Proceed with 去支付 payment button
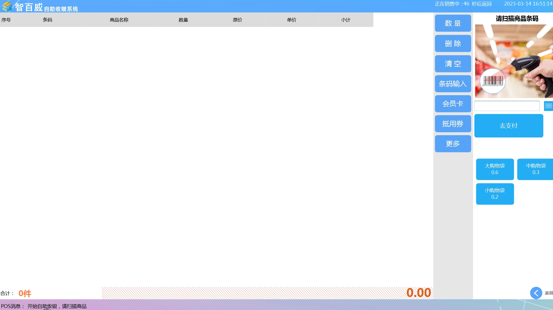The width and height of the screenshot is (553, 310). (x=508, y=126)
